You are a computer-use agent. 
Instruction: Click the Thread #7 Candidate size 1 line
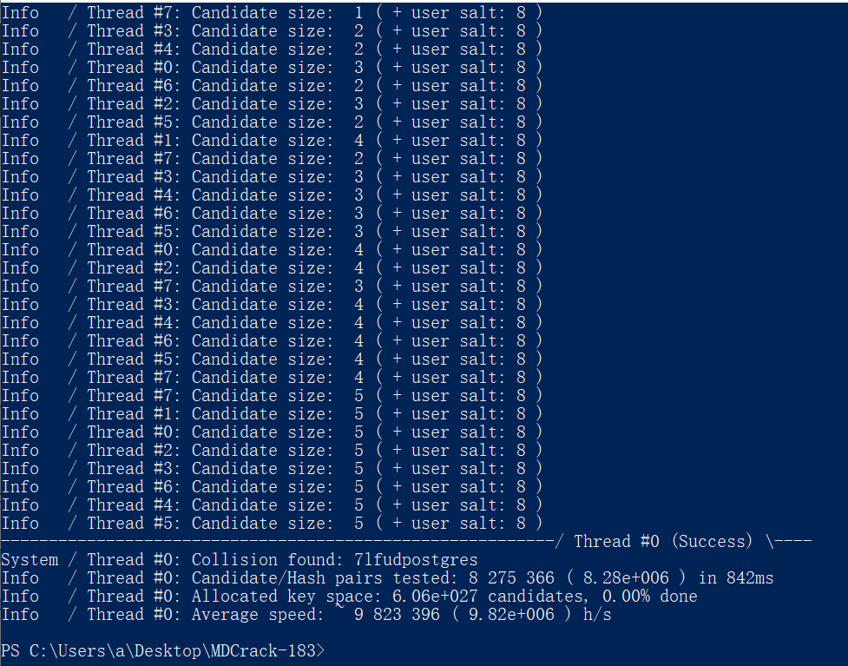(272, 12)
